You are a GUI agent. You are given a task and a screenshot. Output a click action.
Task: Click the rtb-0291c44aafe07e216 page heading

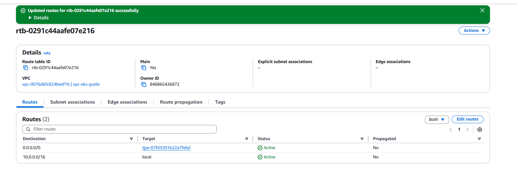click(55, 31)
